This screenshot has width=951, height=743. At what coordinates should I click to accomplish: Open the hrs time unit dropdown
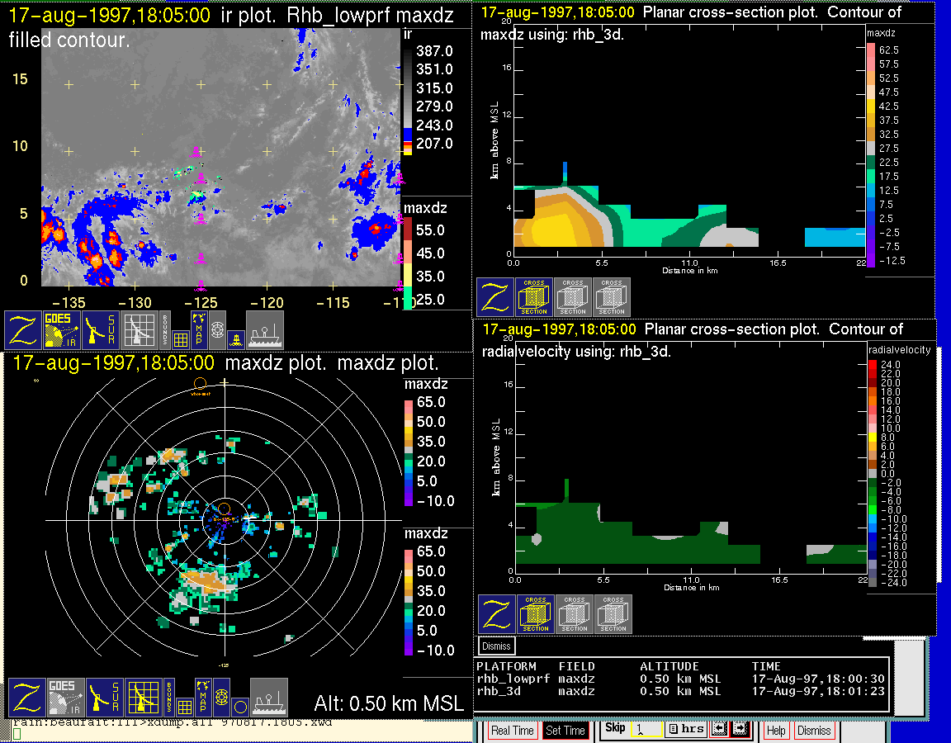[685, 730]
